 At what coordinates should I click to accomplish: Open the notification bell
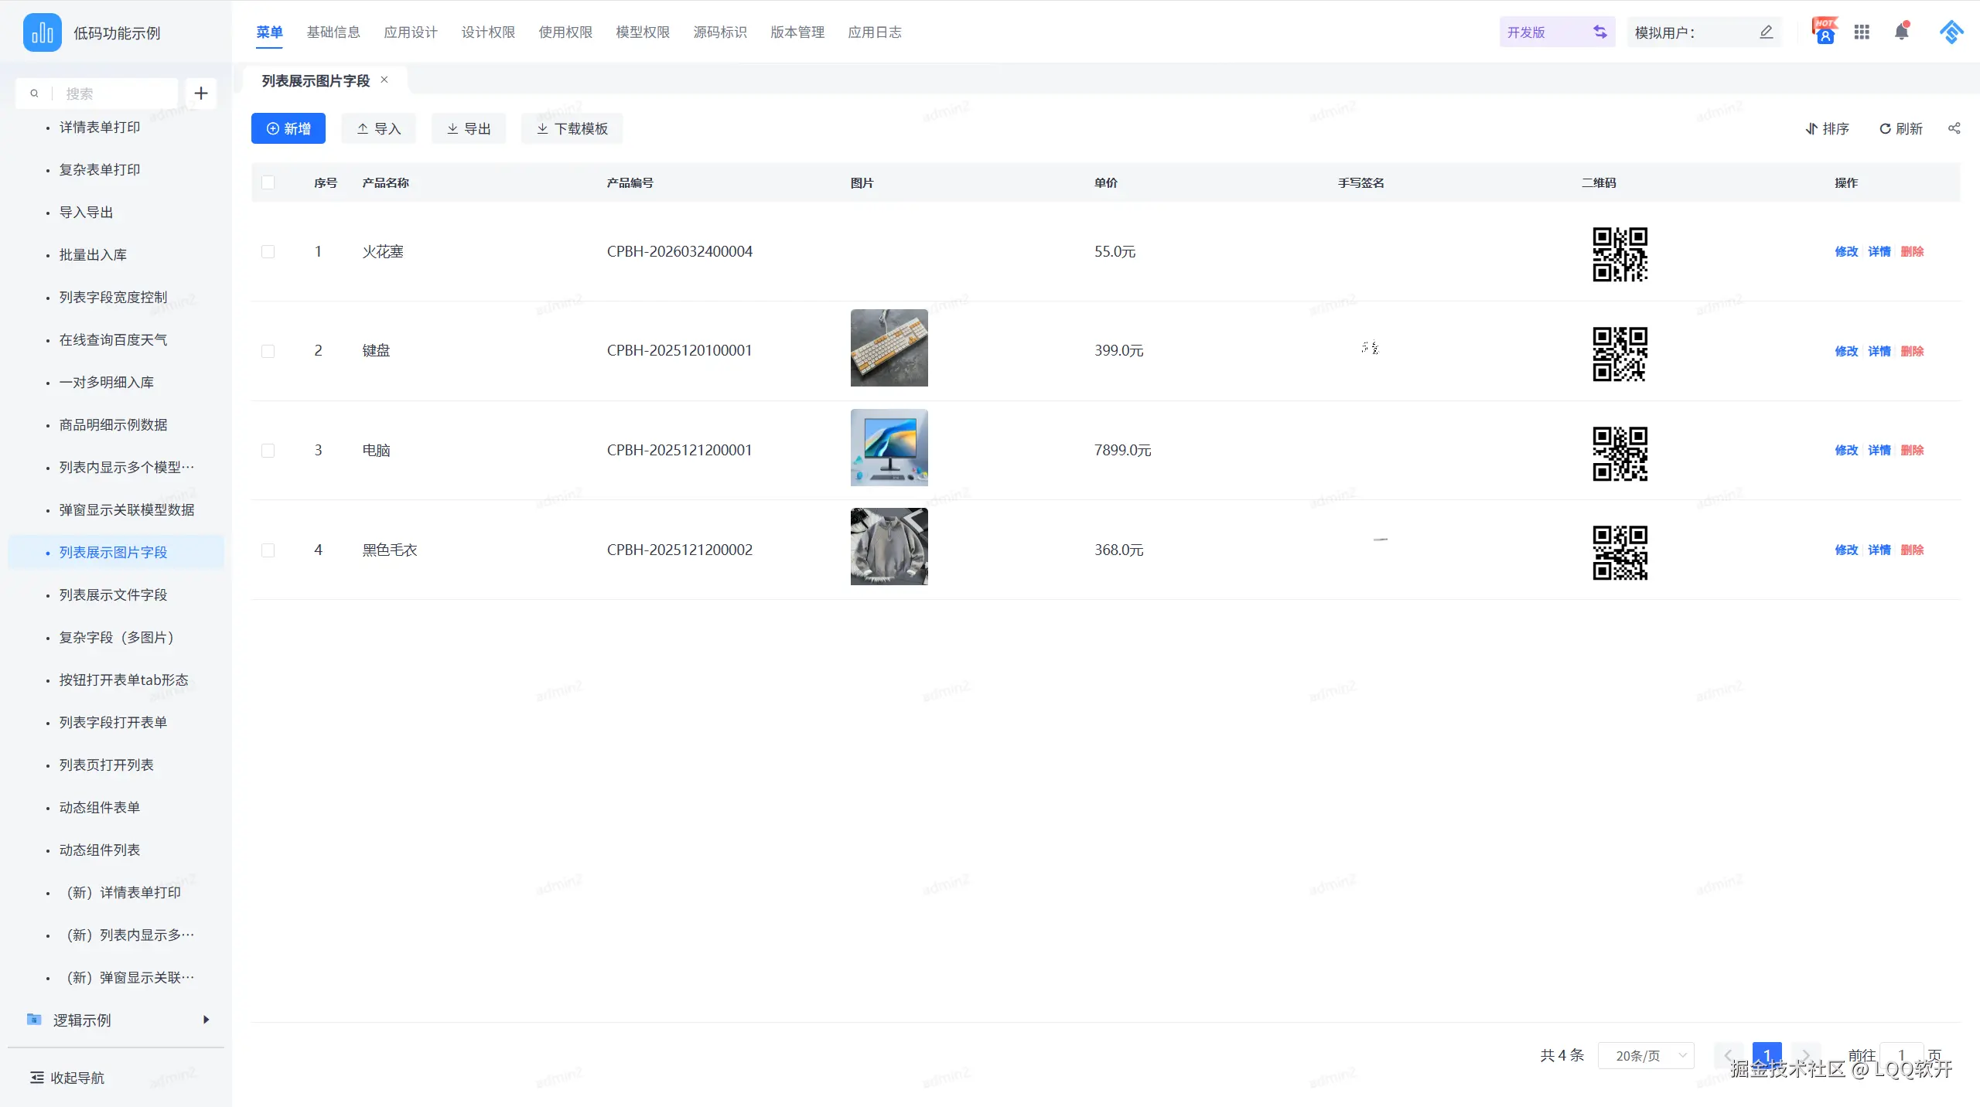tap(1901, 32)
